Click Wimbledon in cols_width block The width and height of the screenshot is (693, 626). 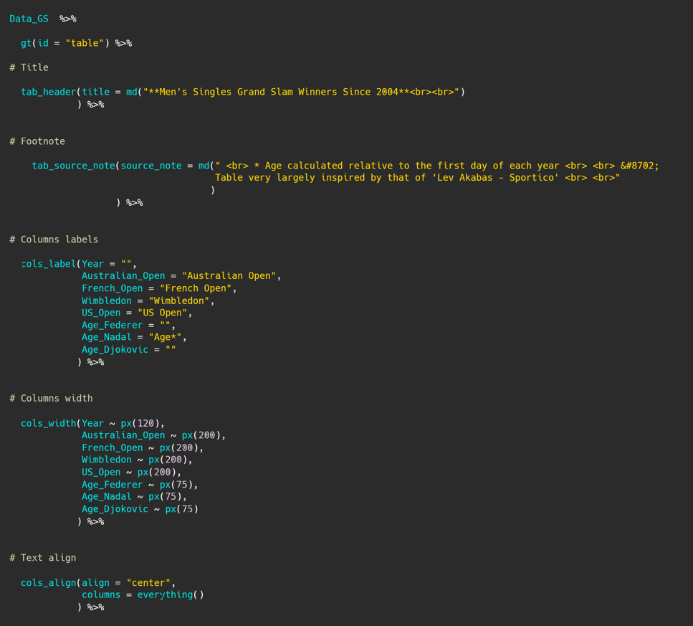tap(107, 460)
